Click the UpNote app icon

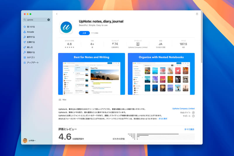tap(66, 27)
